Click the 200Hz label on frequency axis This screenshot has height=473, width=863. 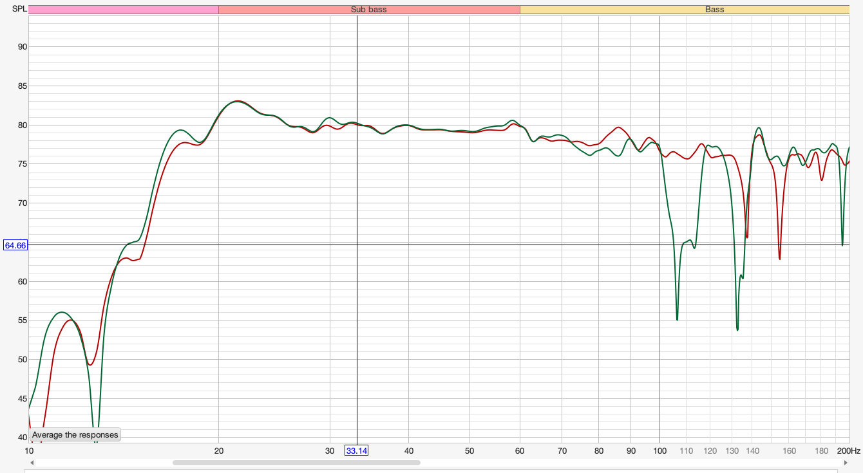point(848,450)
